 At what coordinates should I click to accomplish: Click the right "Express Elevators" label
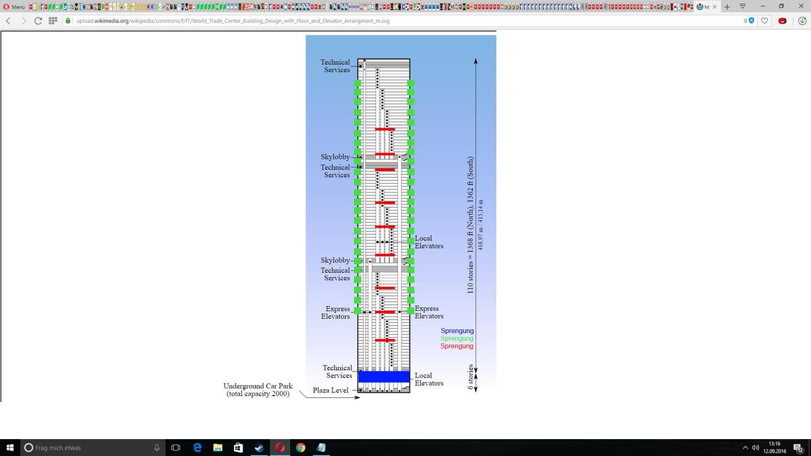pos(429,313)
